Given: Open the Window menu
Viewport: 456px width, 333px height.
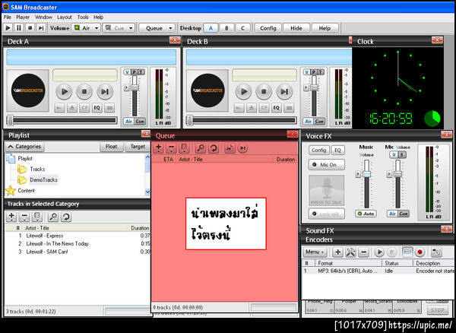Looking at the screenshot, I should tap(43, 17).
